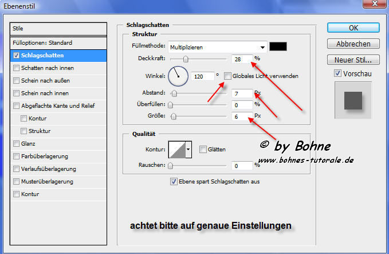Focus the Überfüllen value field 0
The image size is (389, 254).
coord(242,105)
